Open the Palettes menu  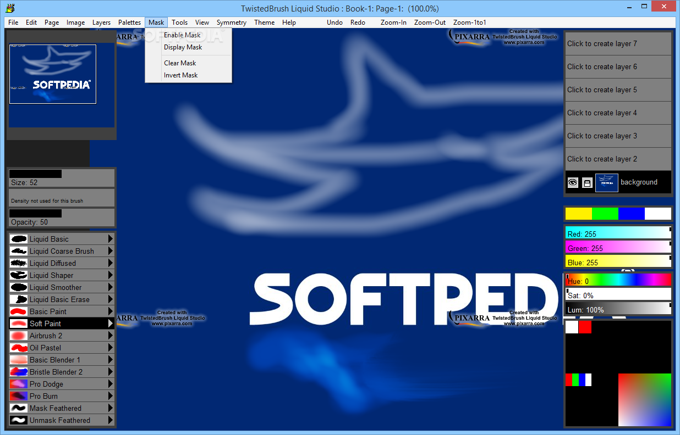tap(129, 23)
